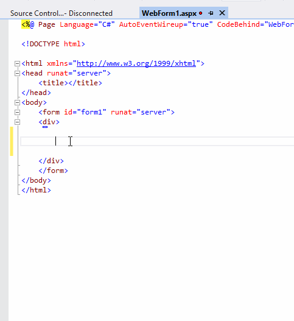Collapse the body element region
294x321 pixels.
click(18, 102)
